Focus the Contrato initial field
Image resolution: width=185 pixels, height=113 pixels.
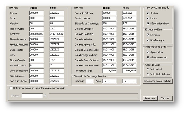pos(37,34)
